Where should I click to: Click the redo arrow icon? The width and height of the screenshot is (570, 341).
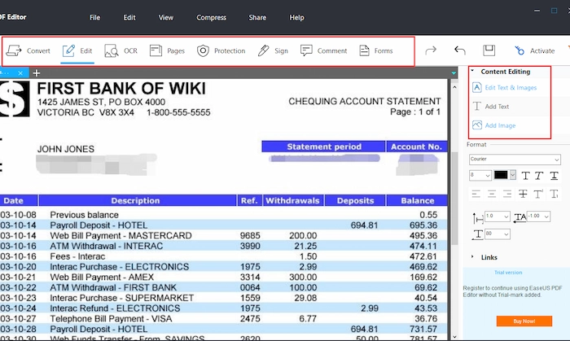431,50
